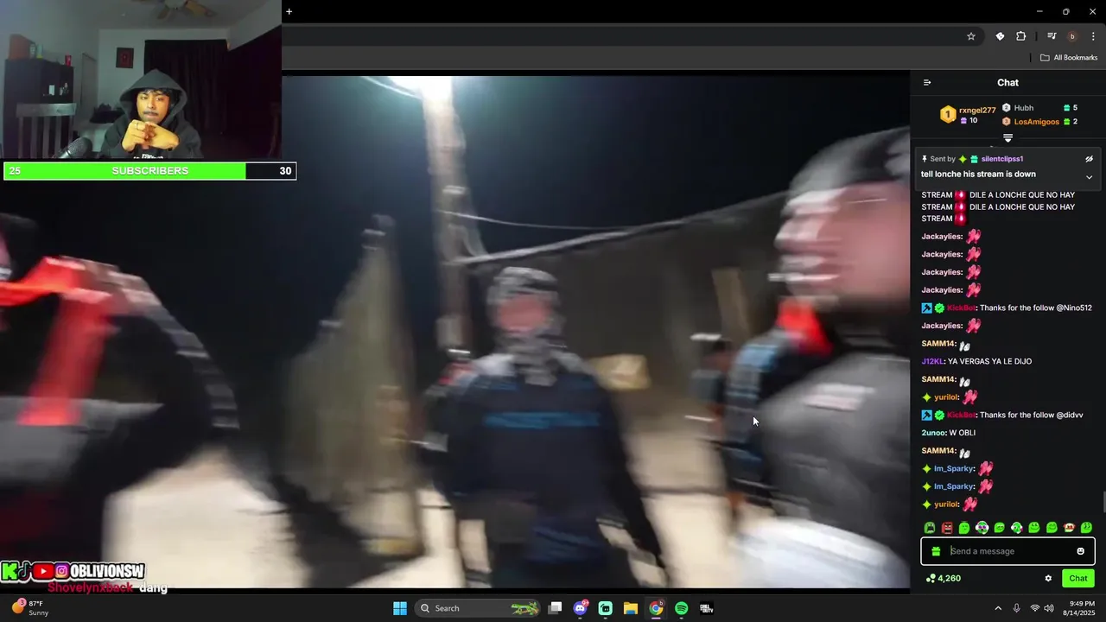Open the gift subs icon in message box
The width and height of the screenshot is (1106, 622).
point(936,551)
